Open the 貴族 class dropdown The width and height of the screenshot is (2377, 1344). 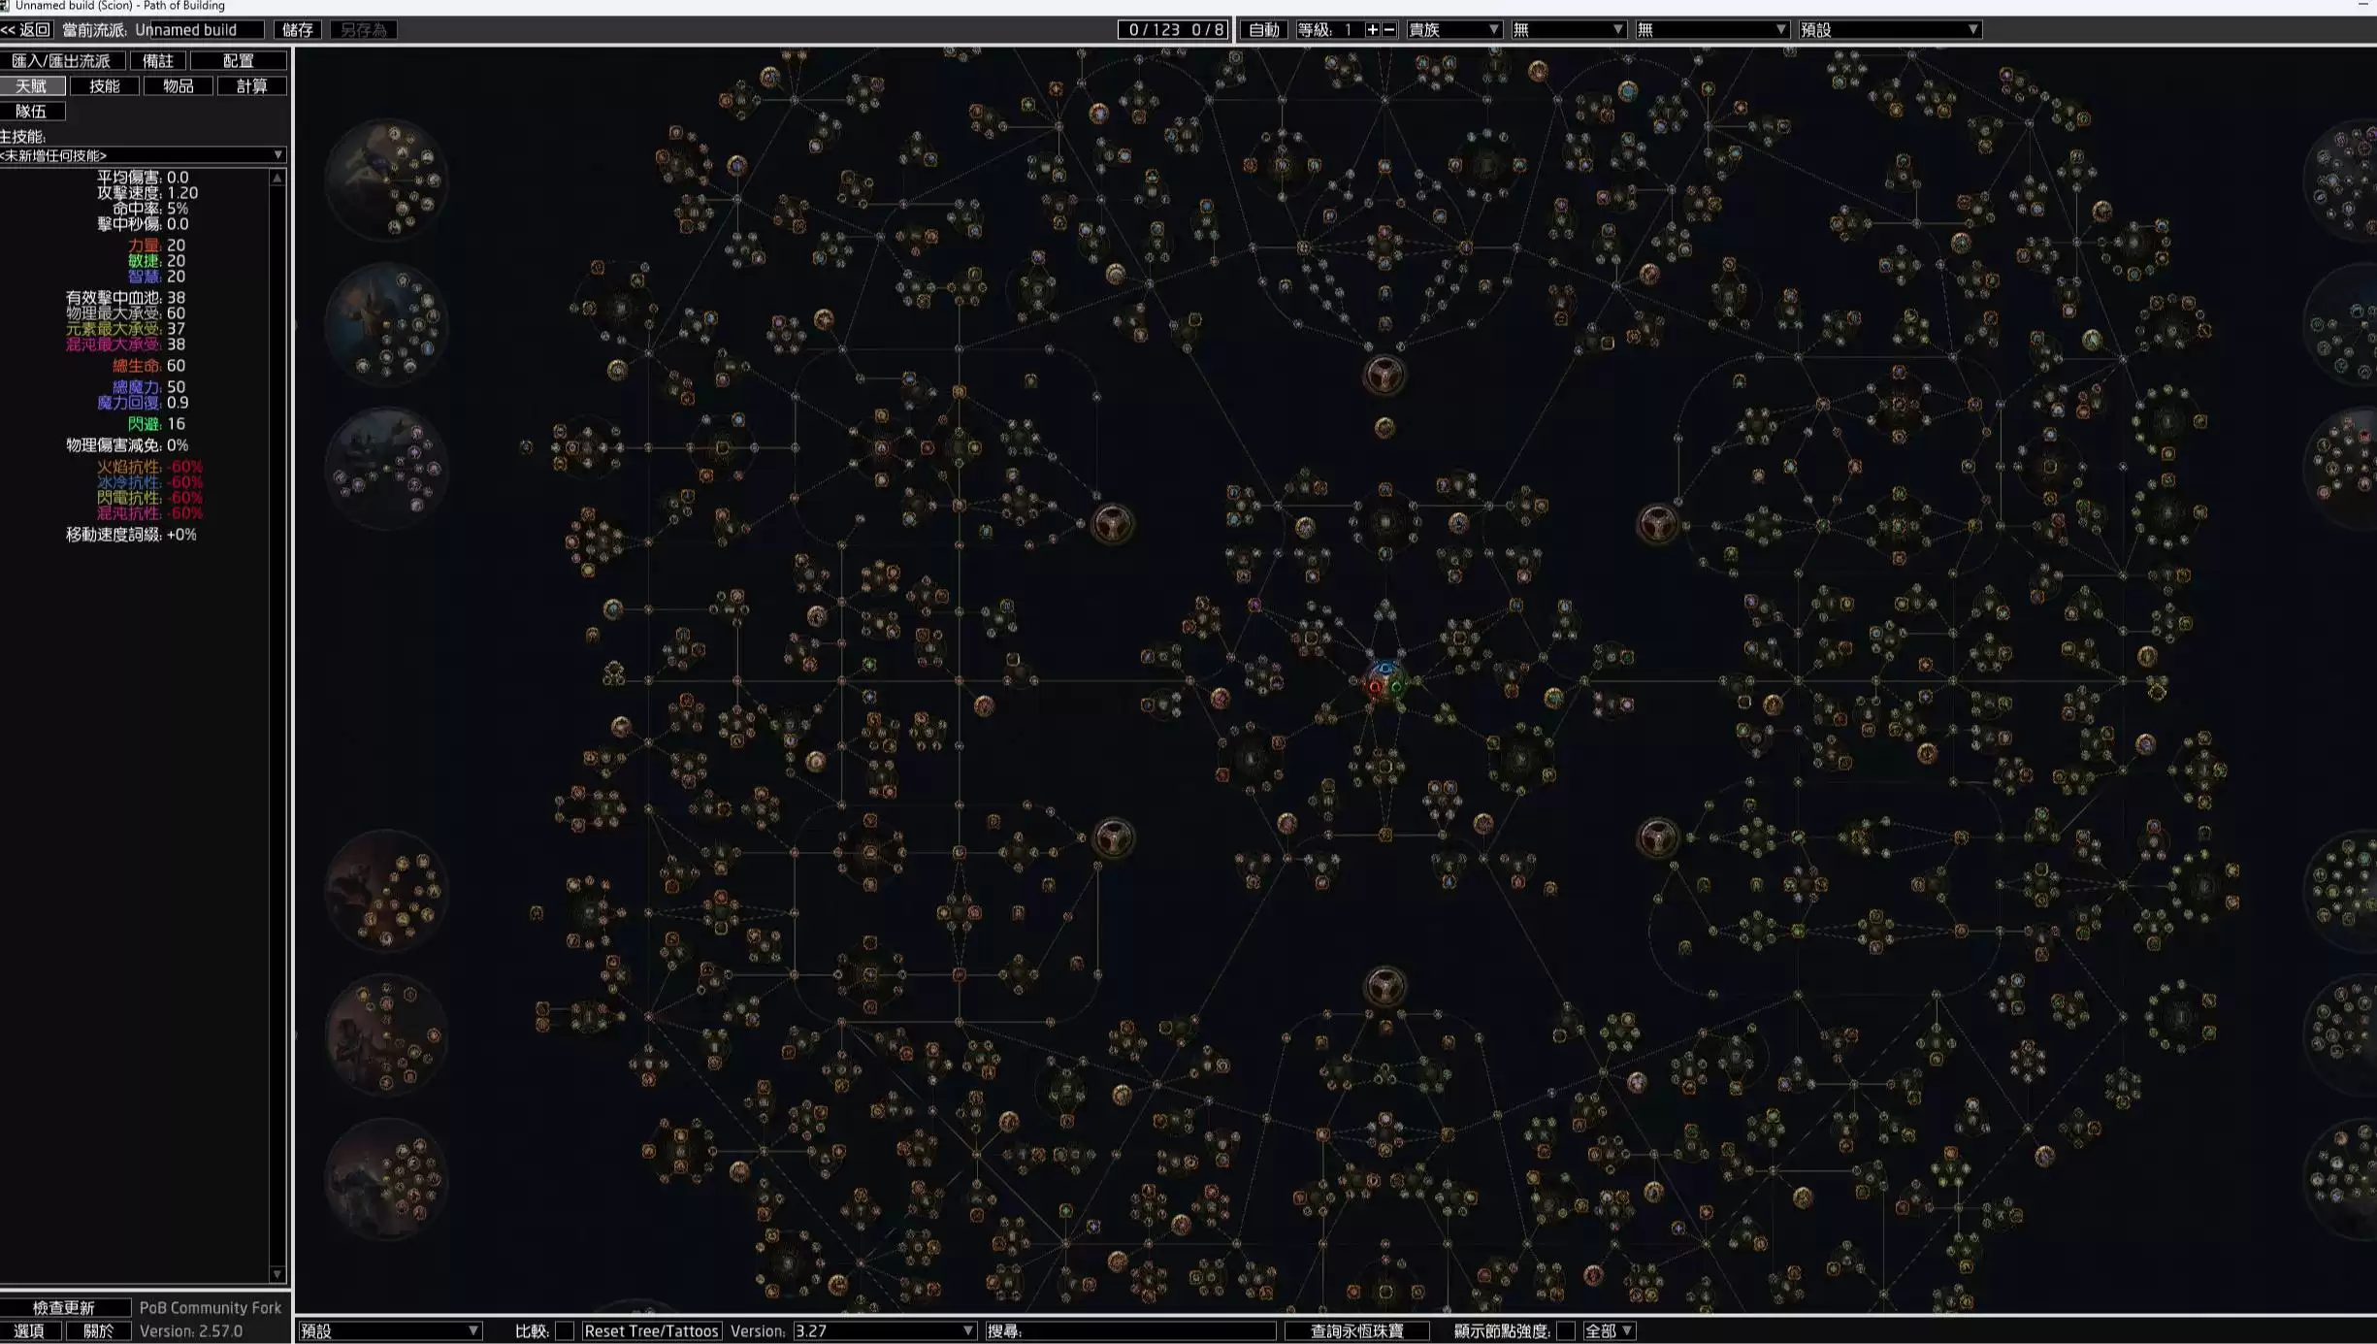[1453, 30]
